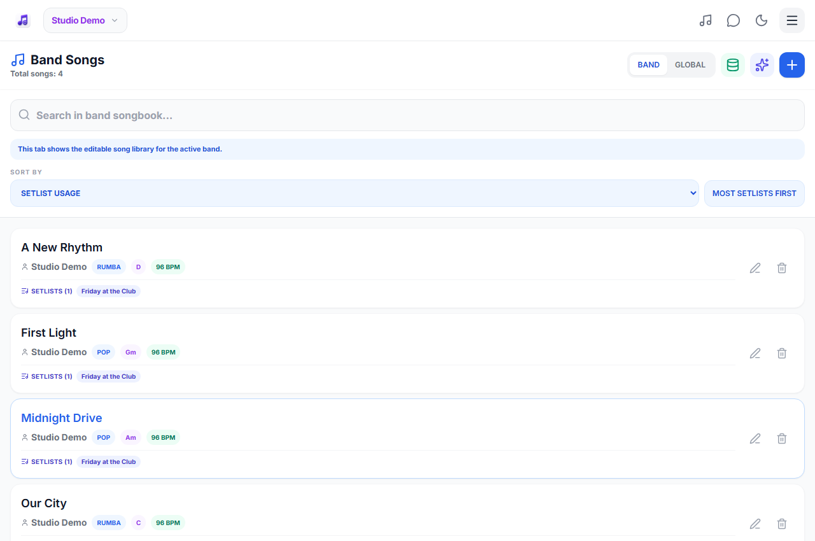Open the songs music note icon in header
The width and height of the screenshot is (815, 541).
[705, 20]
